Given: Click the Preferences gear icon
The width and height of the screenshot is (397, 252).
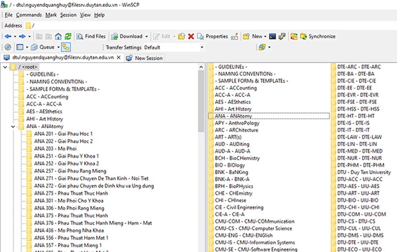Looking at the screenshot, I should coord(7,47).
